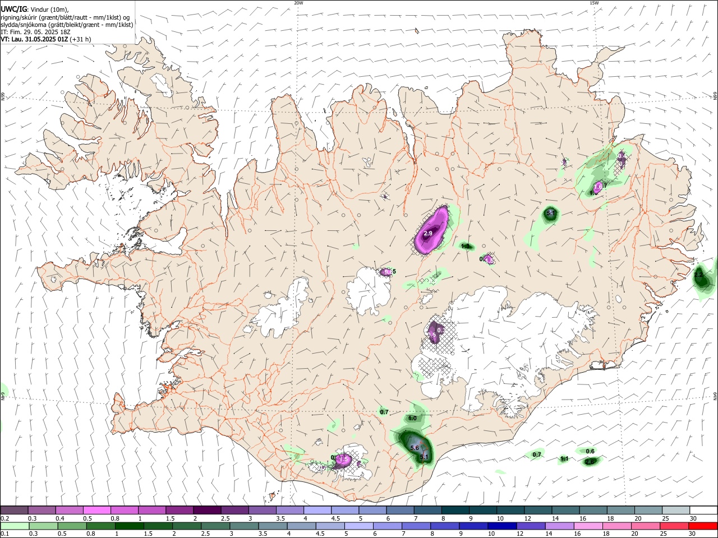Click the white 30 swatch ending the upper legend
Image resolution: width=718 pixels, height=538 pixels.
[703, 511]
